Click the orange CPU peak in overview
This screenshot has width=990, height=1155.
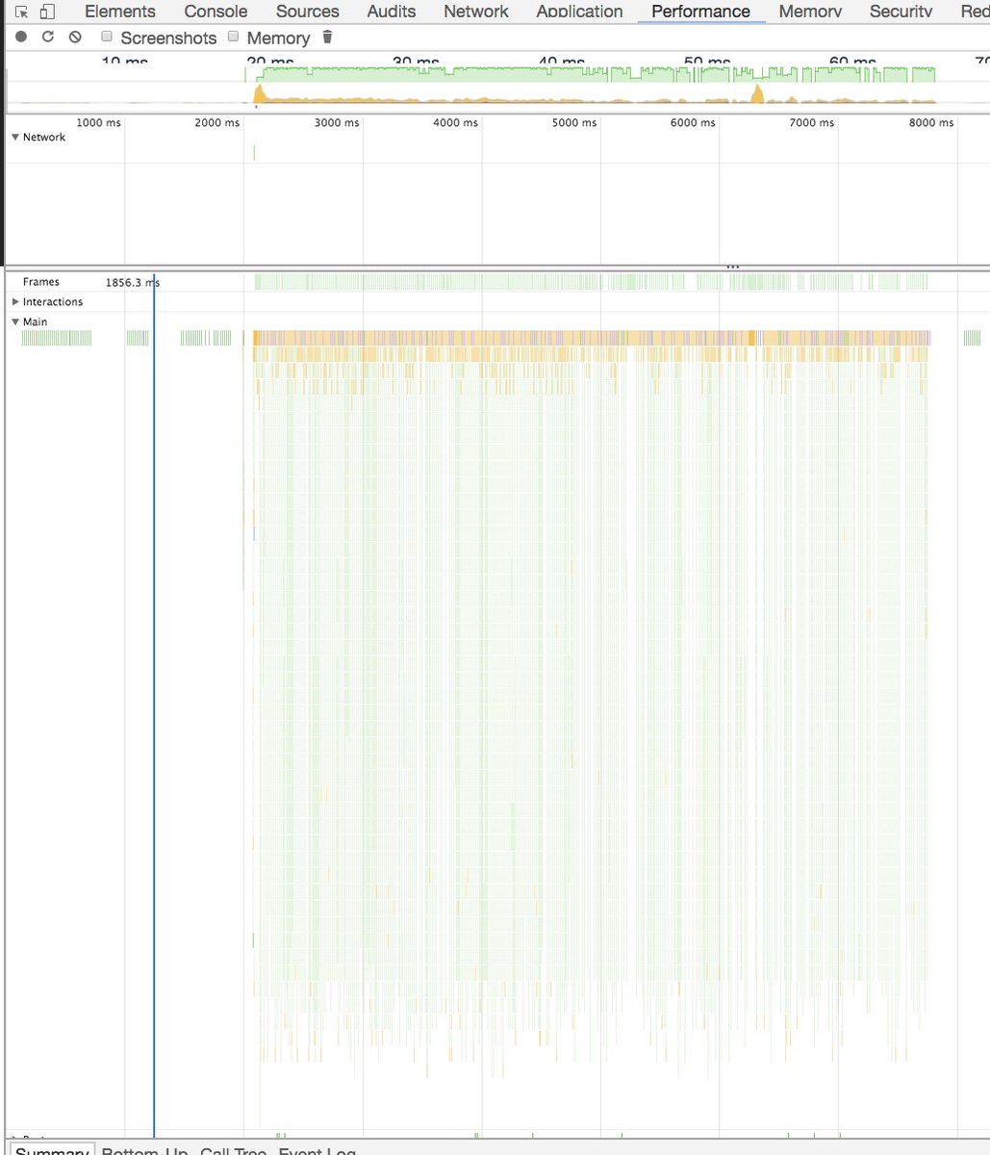pyautogui.click(x=259, y=93)
